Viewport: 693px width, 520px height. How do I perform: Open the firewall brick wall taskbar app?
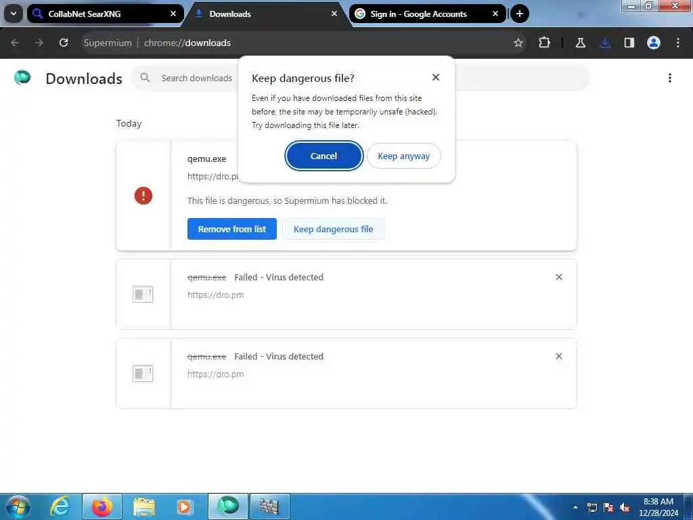point(269,506)
